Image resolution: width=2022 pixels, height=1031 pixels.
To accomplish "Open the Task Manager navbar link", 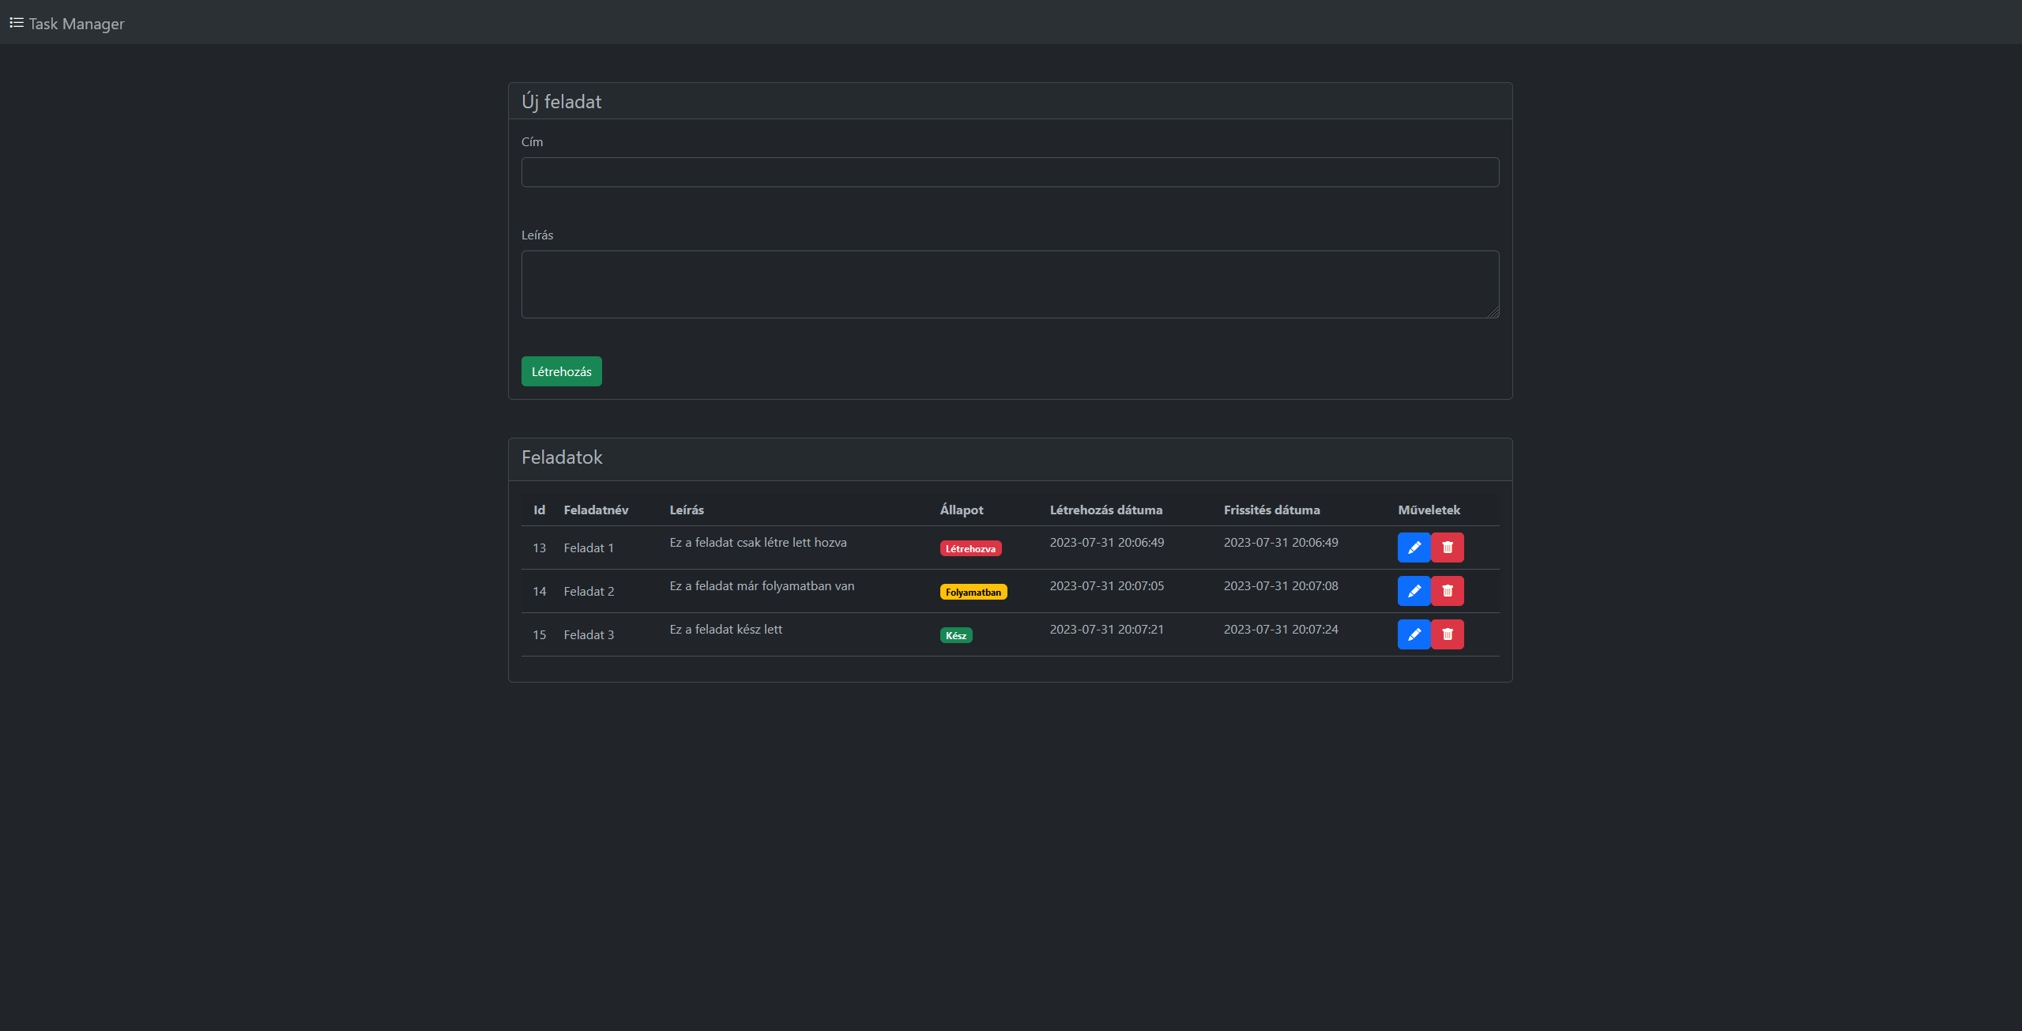I will [x=77, y=24].
